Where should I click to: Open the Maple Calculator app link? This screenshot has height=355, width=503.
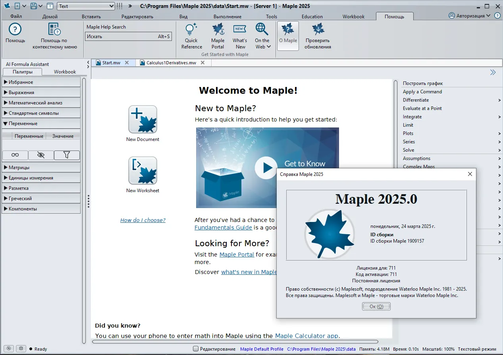coord(306,336)
